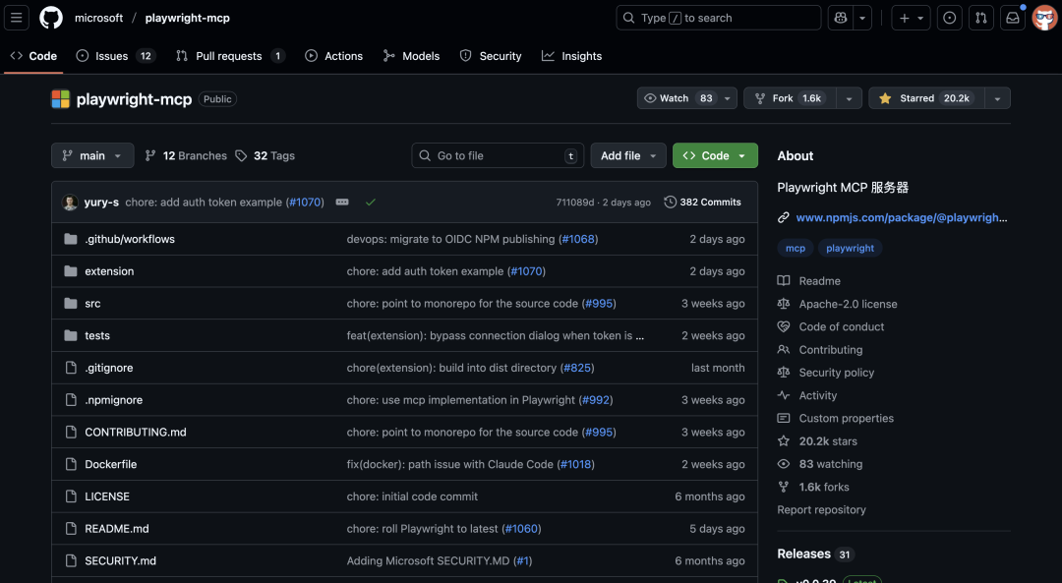Click the link icon beside npmjs URL
The height and width of the screenshot is (583, 1062).
[x=784, y=217]
